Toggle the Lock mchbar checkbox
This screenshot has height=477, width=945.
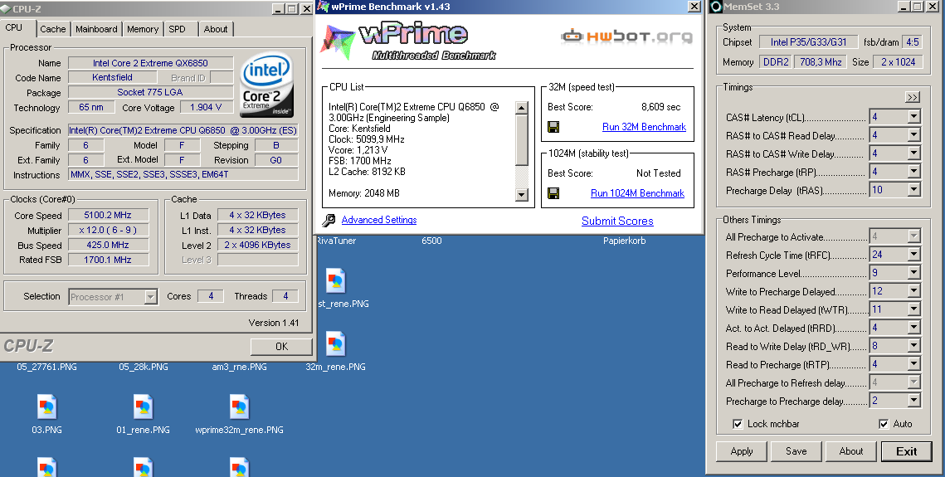pos(738,424)
